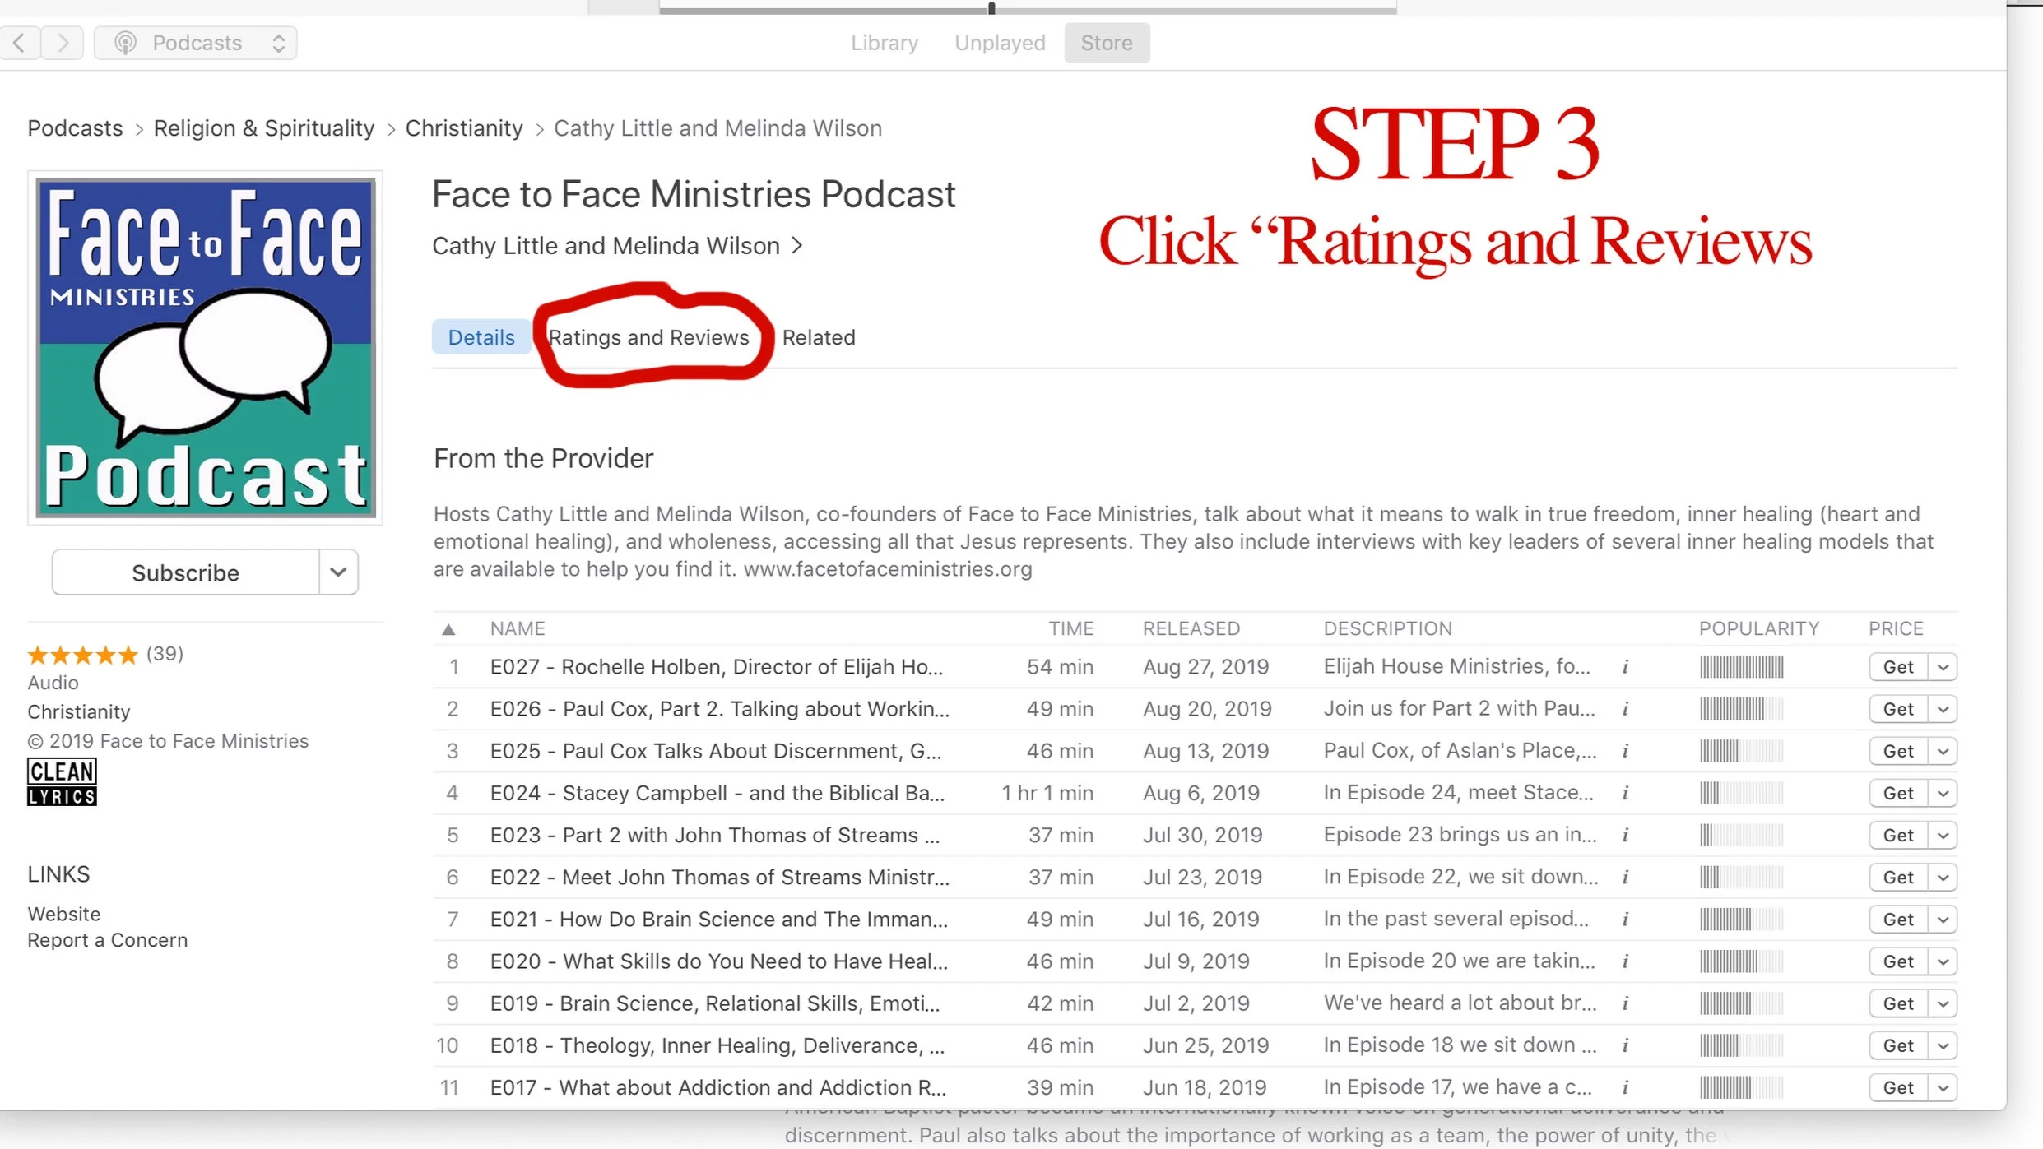
Task: Open the Ratings and Reviews tab
Action: point(649,337)
